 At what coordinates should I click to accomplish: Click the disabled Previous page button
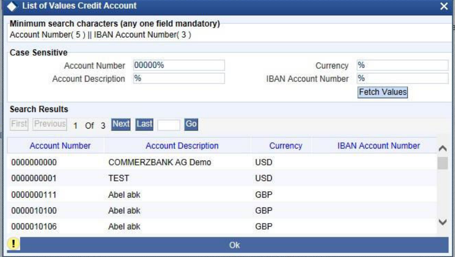pyautogui.click(x=49, y=124)
